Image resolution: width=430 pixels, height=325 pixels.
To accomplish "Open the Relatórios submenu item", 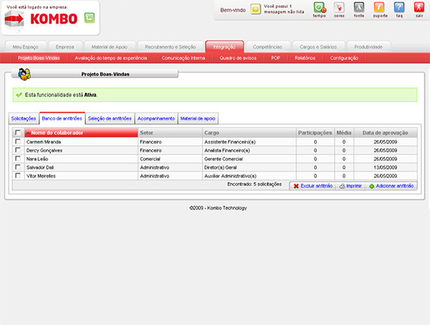I will coord(305,58).
